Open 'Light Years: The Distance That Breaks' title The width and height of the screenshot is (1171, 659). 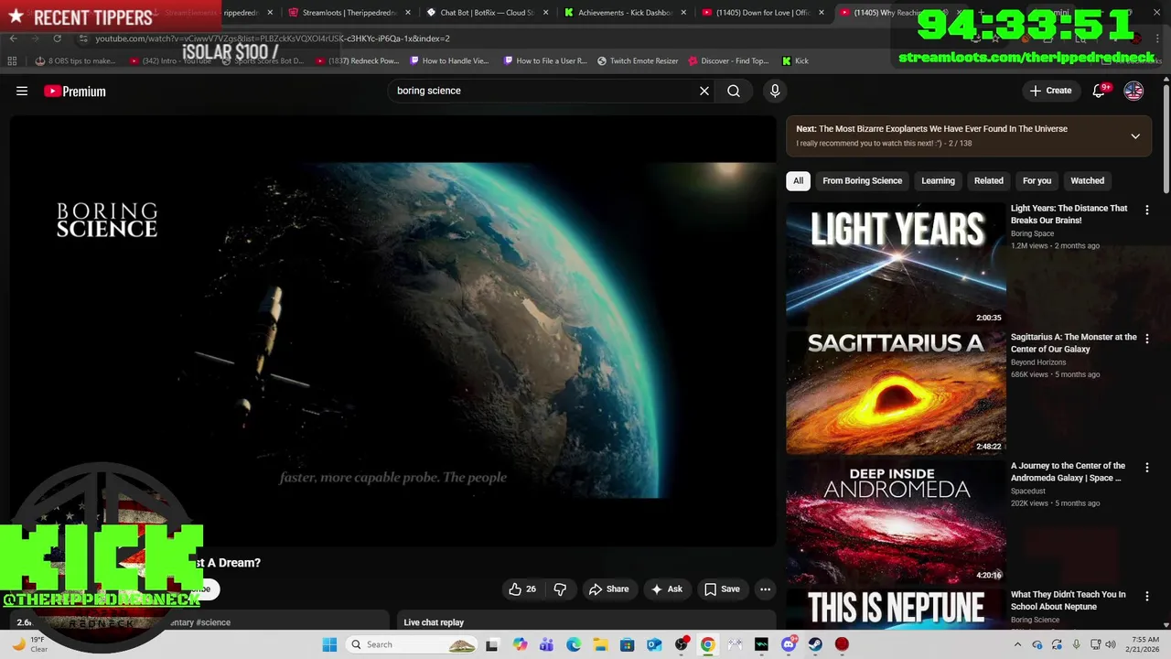point(1069,214)
